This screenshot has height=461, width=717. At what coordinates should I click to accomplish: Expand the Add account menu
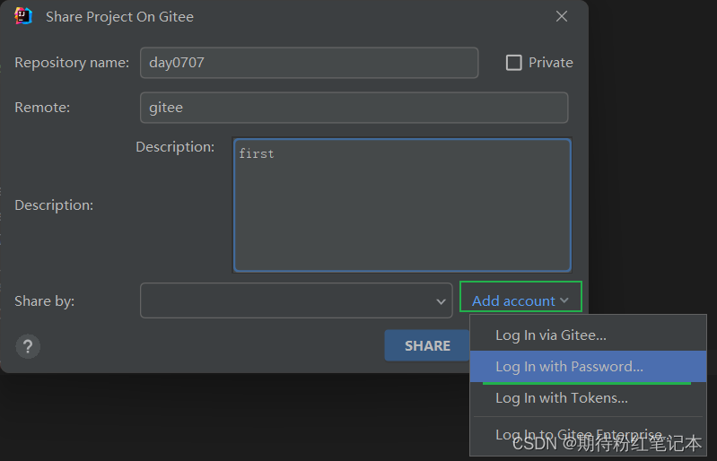520,300
